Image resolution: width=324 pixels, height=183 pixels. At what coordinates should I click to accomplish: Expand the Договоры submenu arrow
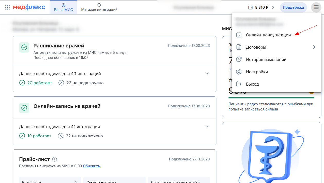(314, 47)
